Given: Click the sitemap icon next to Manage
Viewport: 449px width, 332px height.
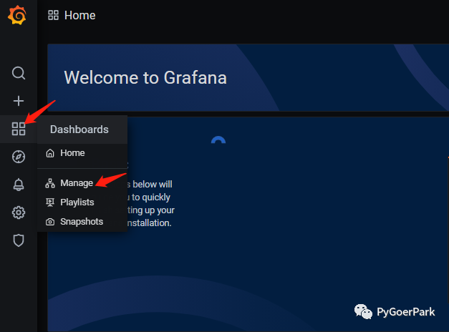Looking at the screenshot, I should point(50,183).
